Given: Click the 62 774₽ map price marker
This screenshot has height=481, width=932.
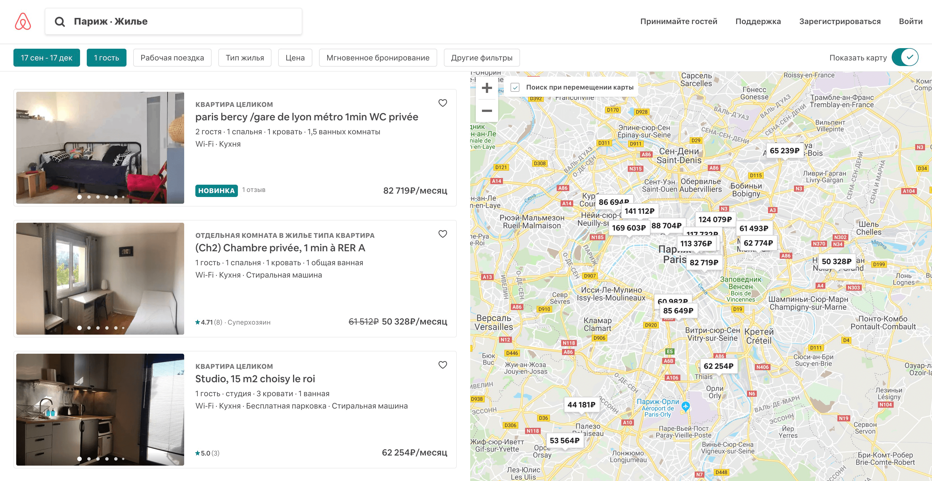Looking at the screenshot, I should [x=758, y=243].
